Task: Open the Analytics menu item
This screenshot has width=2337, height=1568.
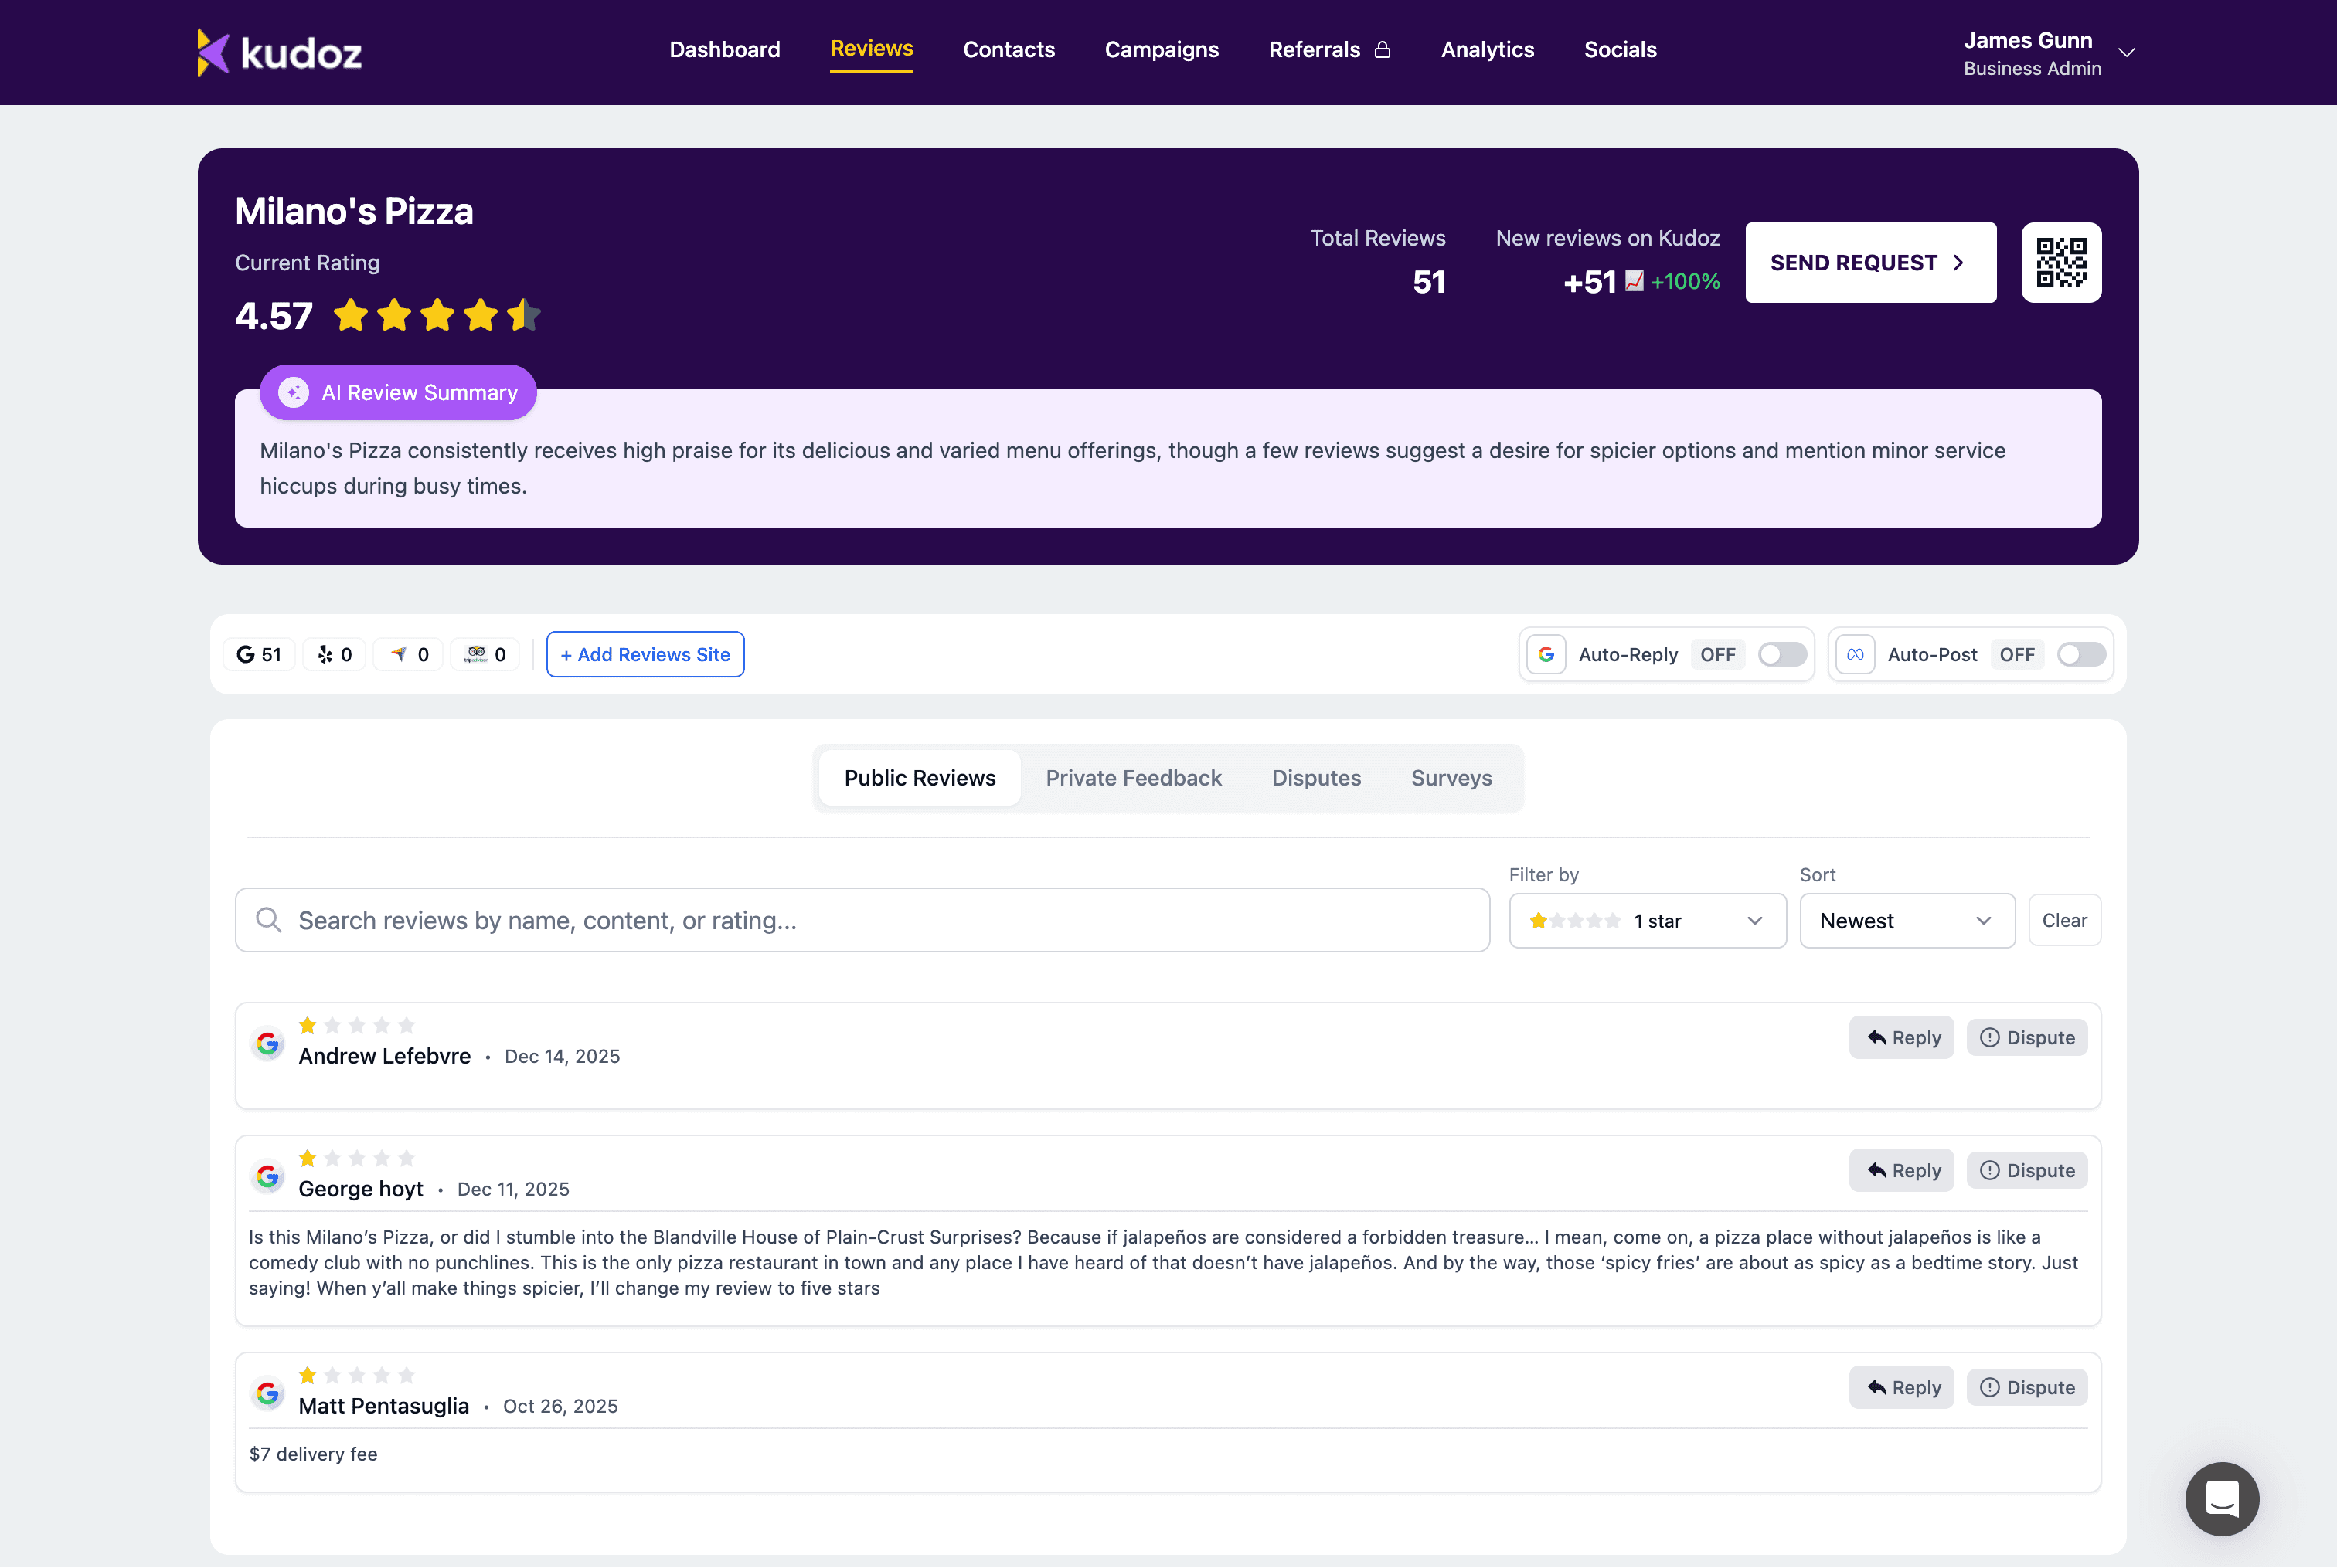Action: point(1487,50)
